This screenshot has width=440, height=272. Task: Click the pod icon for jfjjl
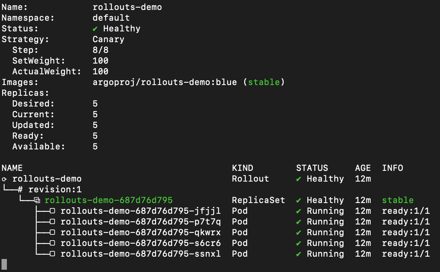52,211
